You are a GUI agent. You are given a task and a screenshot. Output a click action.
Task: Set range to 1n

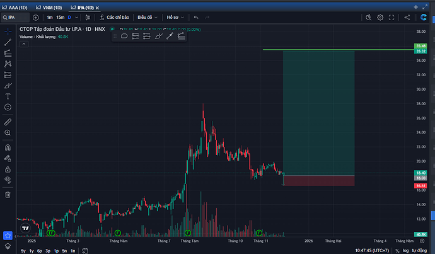pos(72,251)
